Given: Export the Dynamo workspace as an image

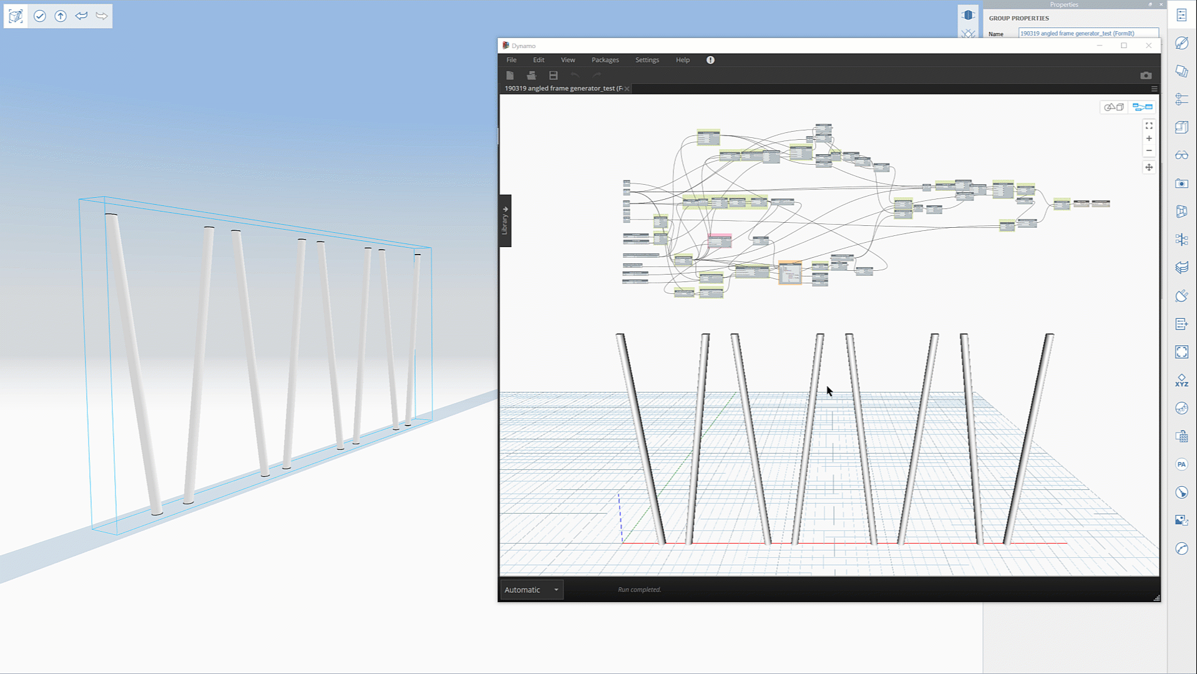Looking at the screenshot, I should pos(1146,75).
